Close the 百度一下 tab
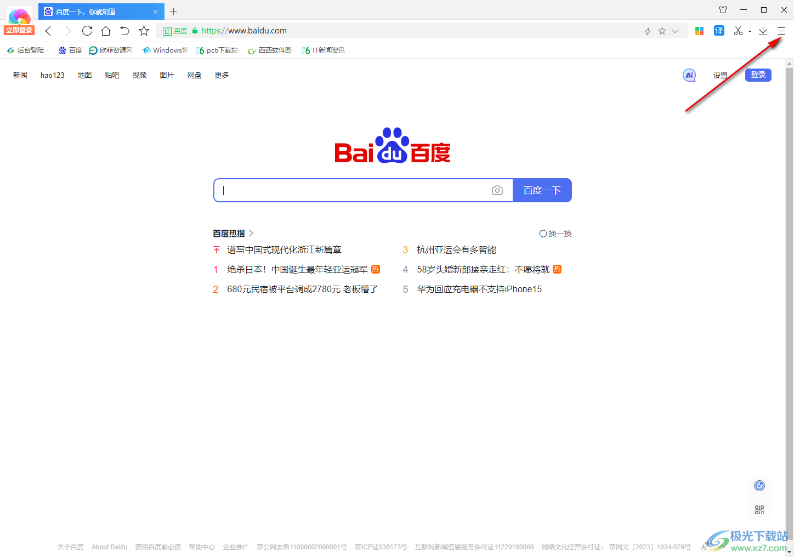Viewport: 794px width, 557px height. (x=155, y=12)
